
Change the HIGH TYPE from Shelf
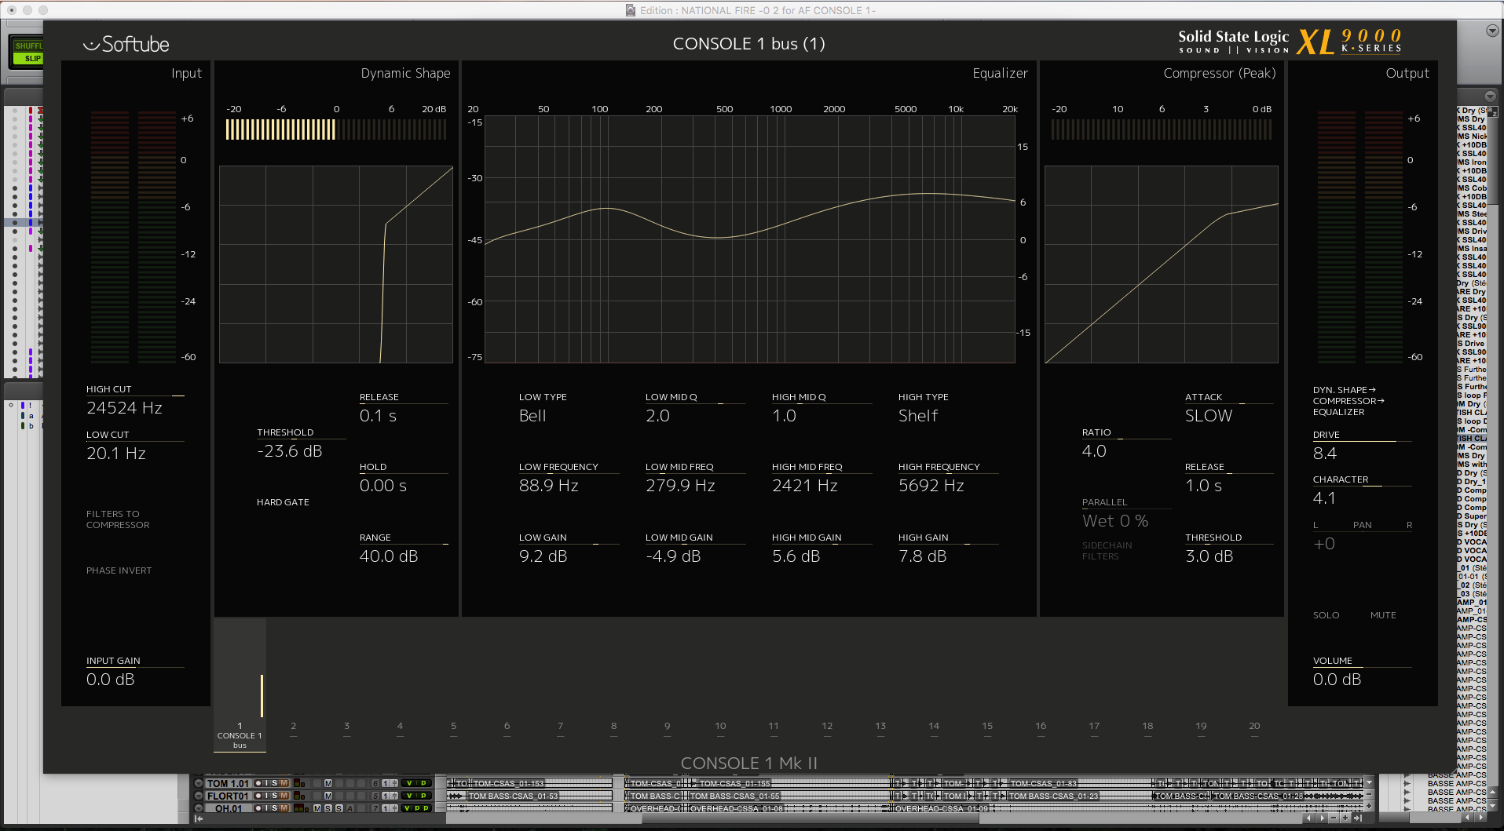(919, 415)
